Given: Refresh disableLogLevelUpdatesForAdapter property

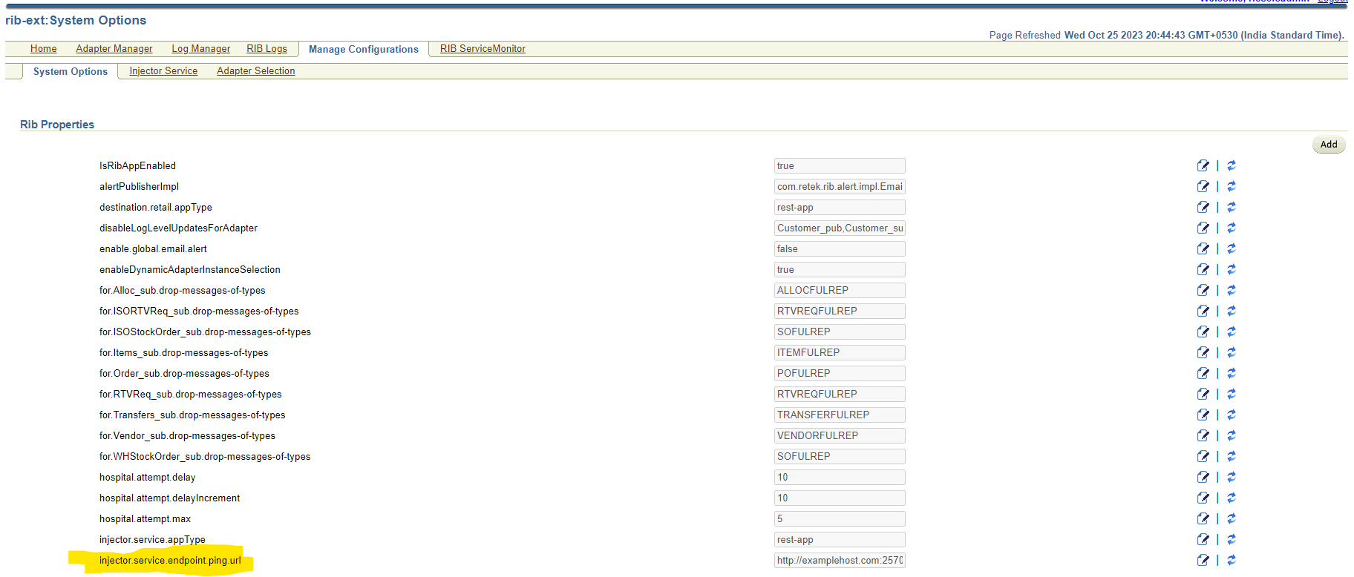Looking at the screenshot, I should click(1232, 228).
